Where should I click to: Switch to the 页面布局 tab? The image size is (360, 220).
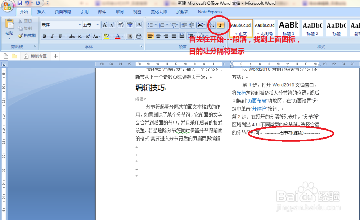pyautogui.click(x=63, y=12)
